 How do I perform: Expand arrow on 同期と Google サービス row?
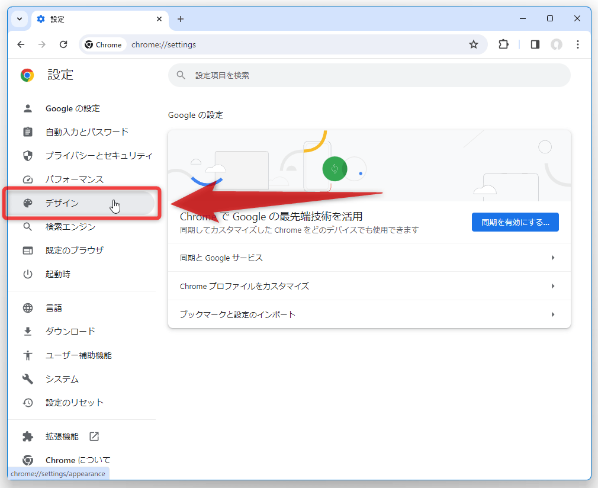click(x=552, y=258)
